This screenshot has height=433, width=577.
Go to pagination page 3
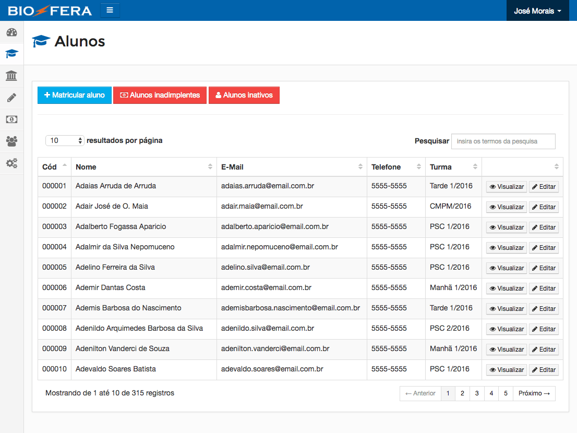click(x=477, y=393)
